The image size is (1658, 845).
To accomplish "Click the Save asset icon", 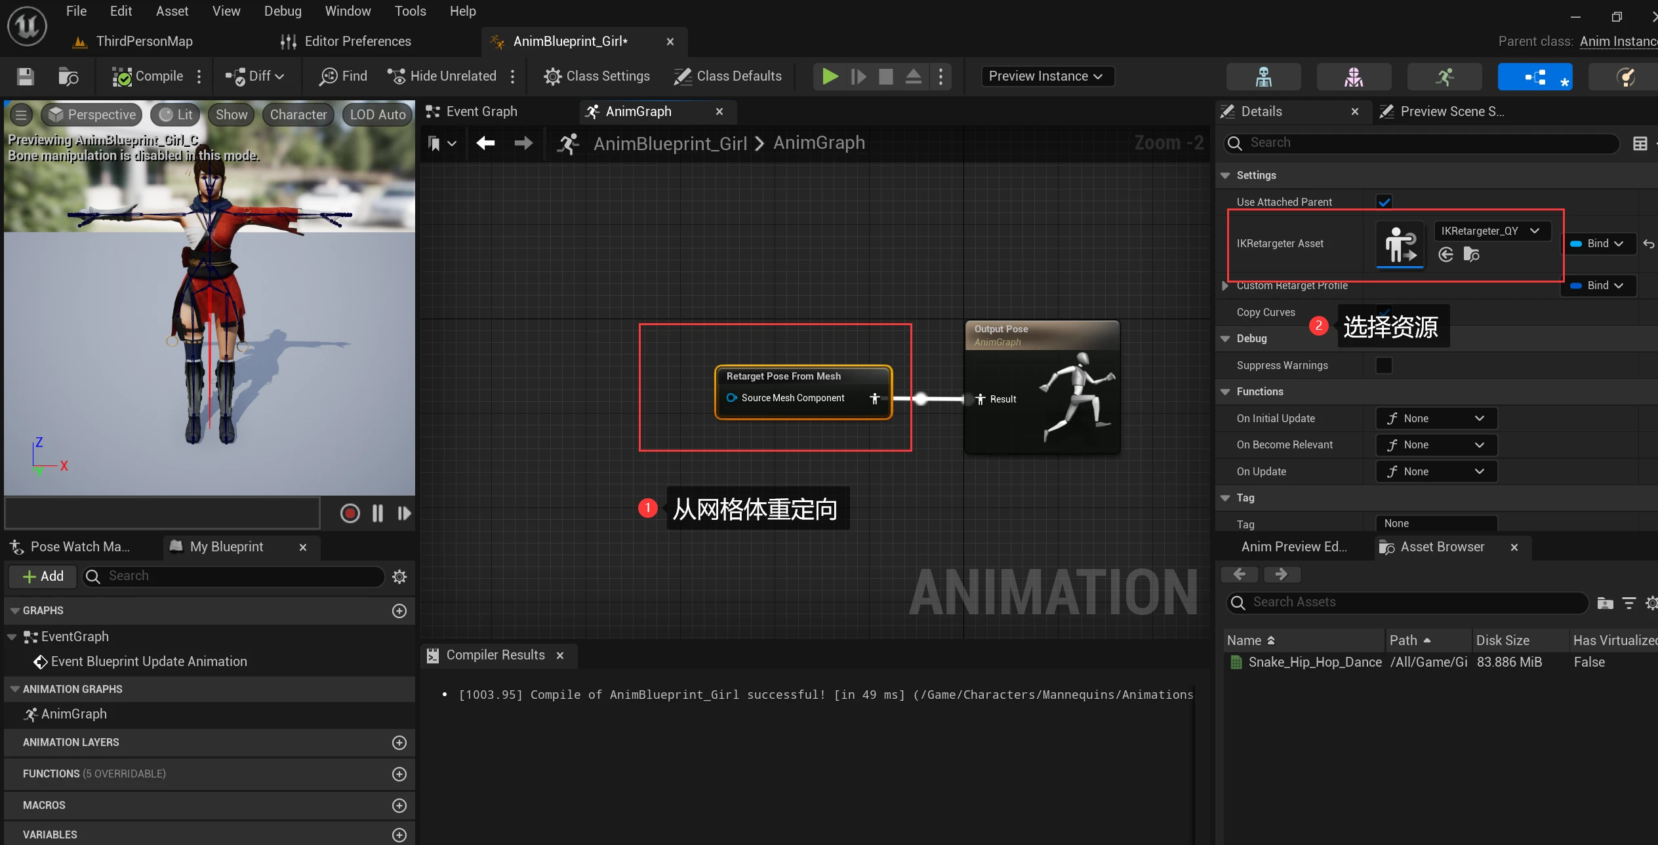I will [26, 77].
